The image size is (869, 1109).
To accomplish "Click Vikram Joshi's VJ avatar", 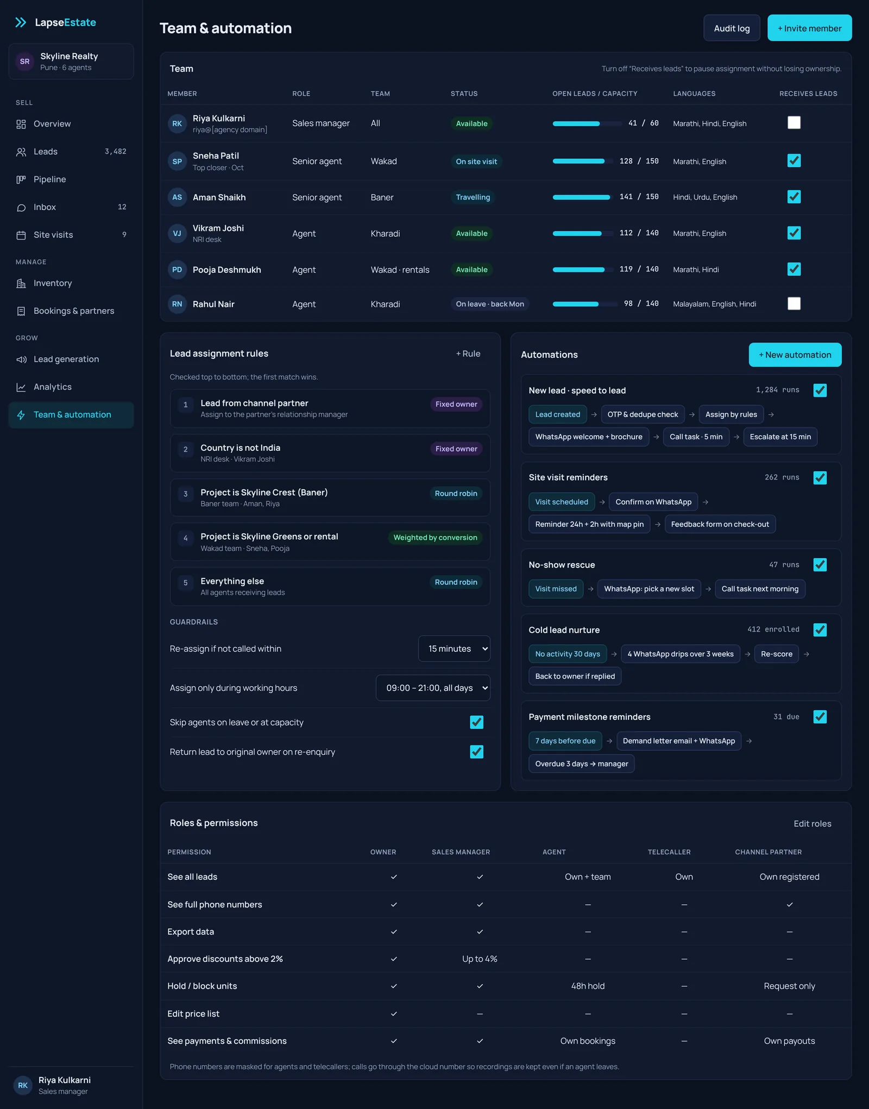I will click(x=177, y=234).
